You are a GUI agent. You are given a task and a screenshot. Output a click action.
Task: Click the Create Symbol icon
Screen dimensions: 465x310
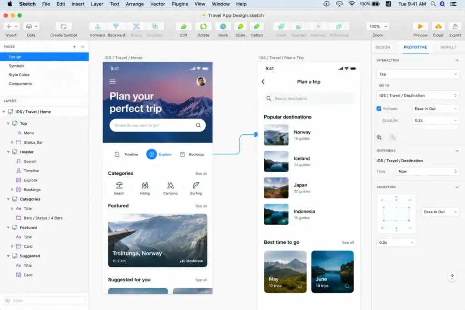tap(64, 26)
